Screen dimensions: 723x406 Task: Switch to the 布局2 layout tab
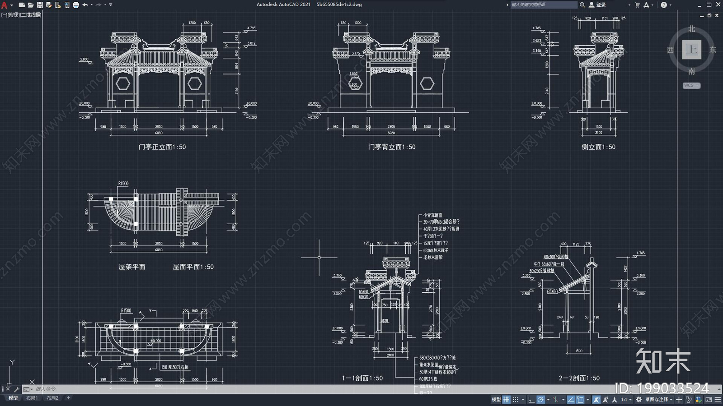52,398
